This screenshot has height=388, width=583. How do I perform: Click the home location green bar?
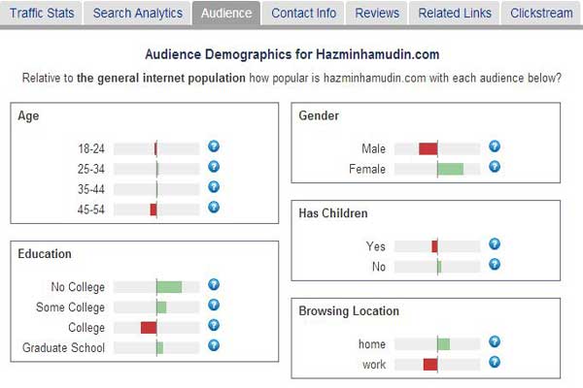click(444, 344)
